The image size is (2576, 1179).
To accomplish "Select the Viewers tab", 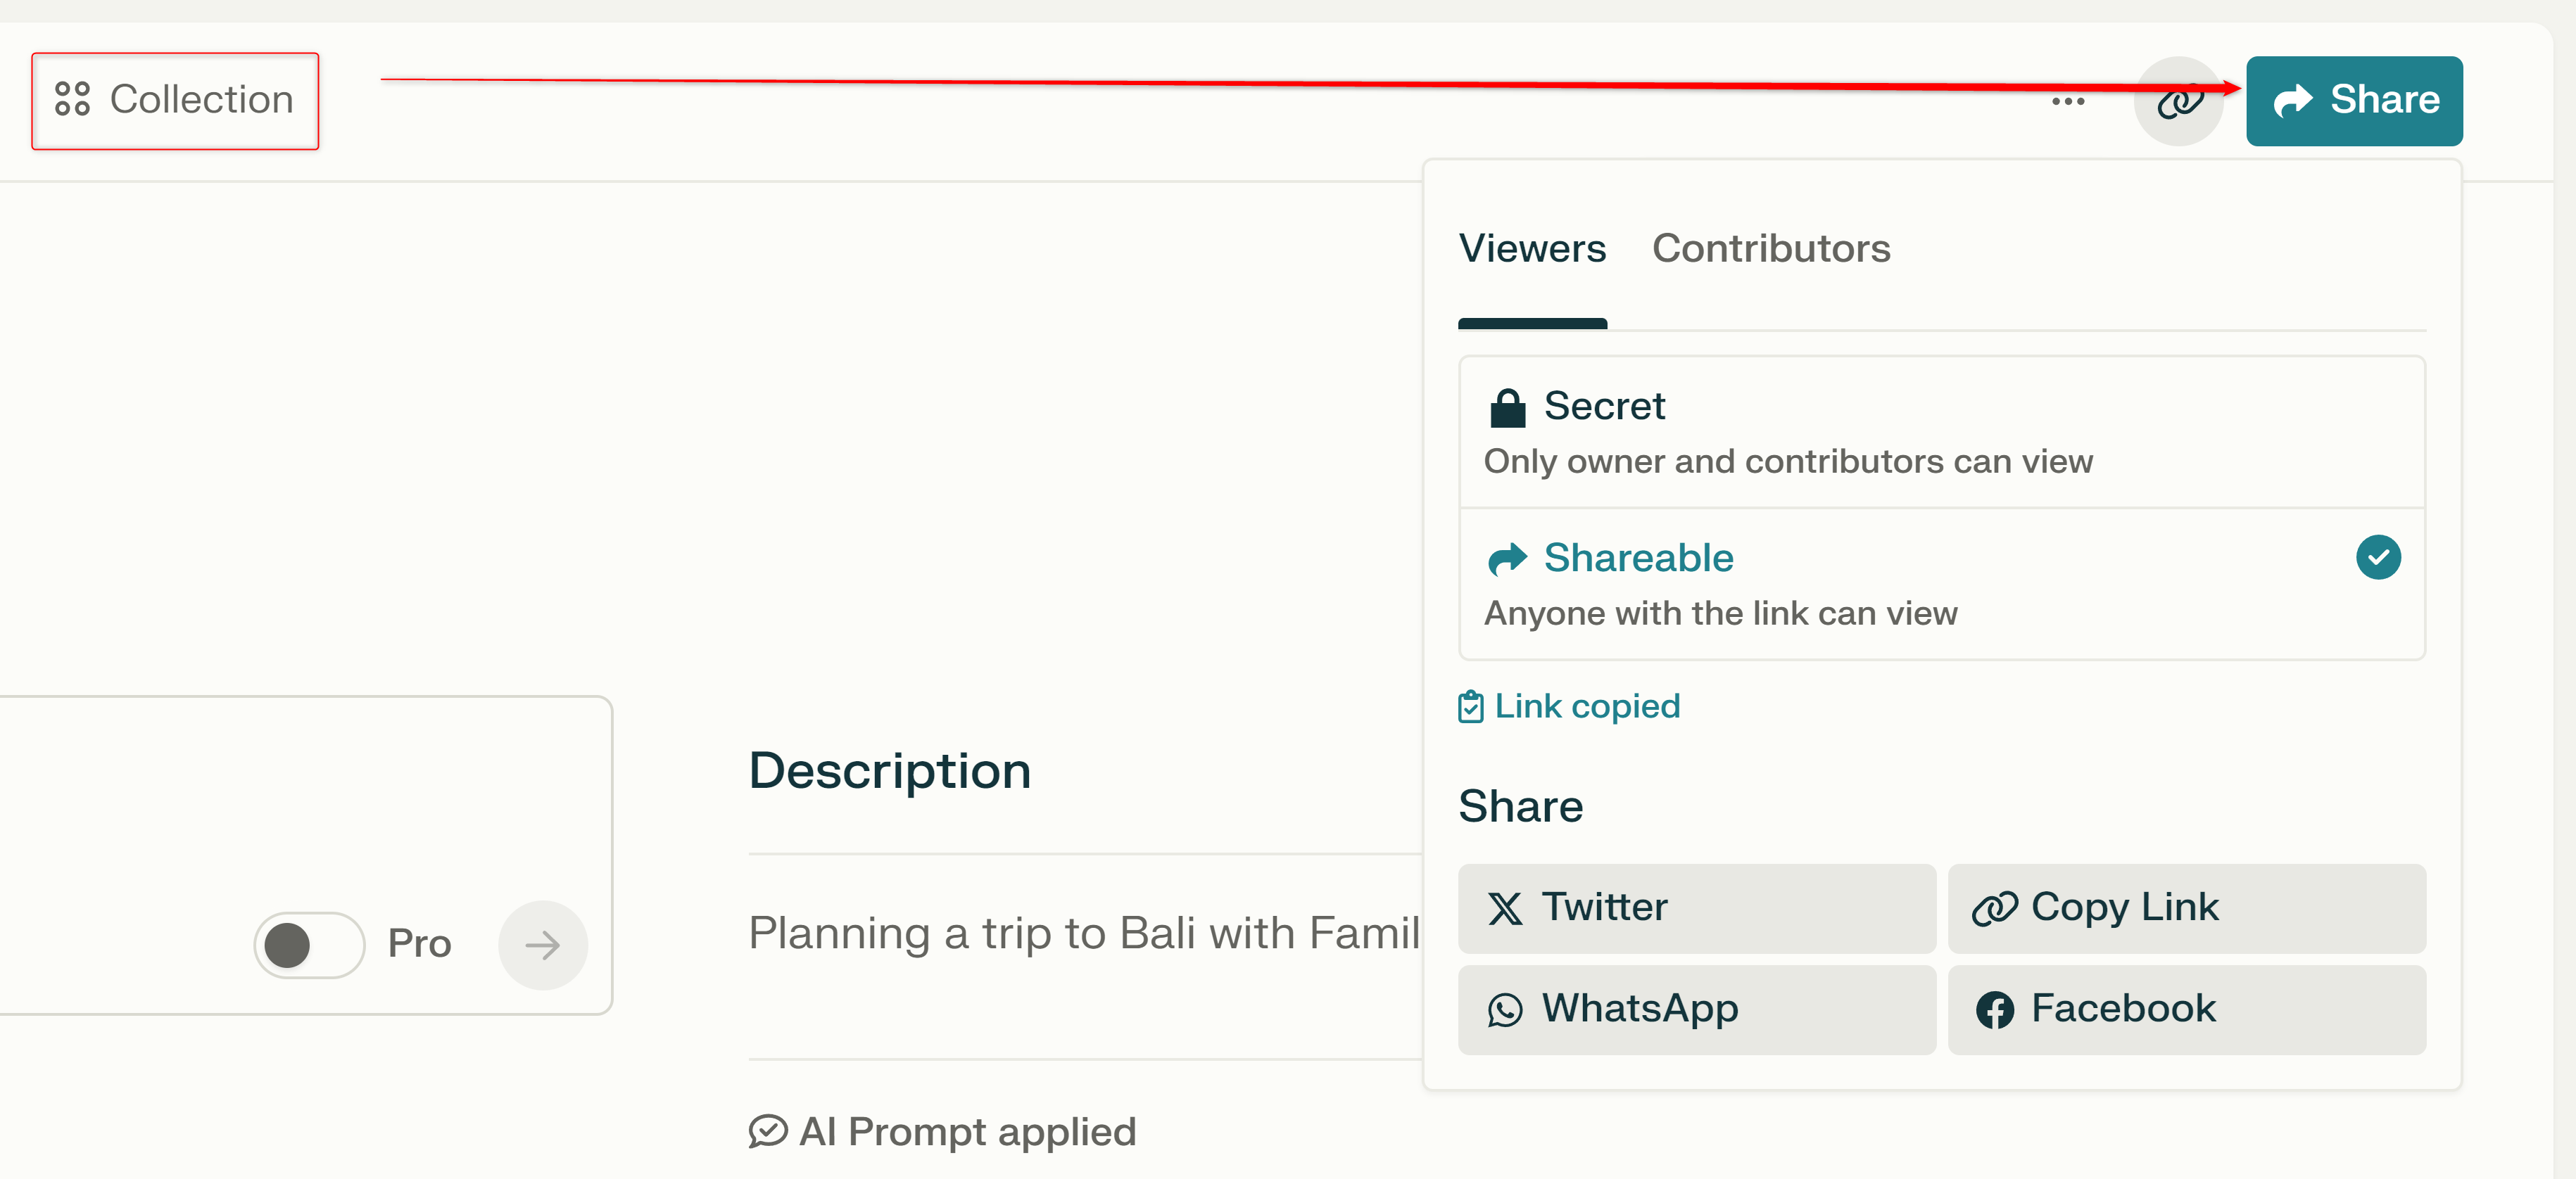I will [x=1532, y=248].
